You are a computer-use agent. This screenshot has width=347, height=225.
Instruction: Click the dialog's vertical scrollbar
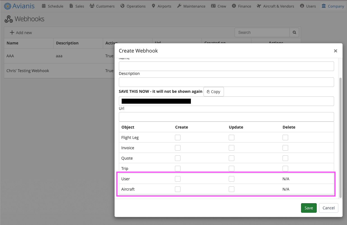click(341, 137)
